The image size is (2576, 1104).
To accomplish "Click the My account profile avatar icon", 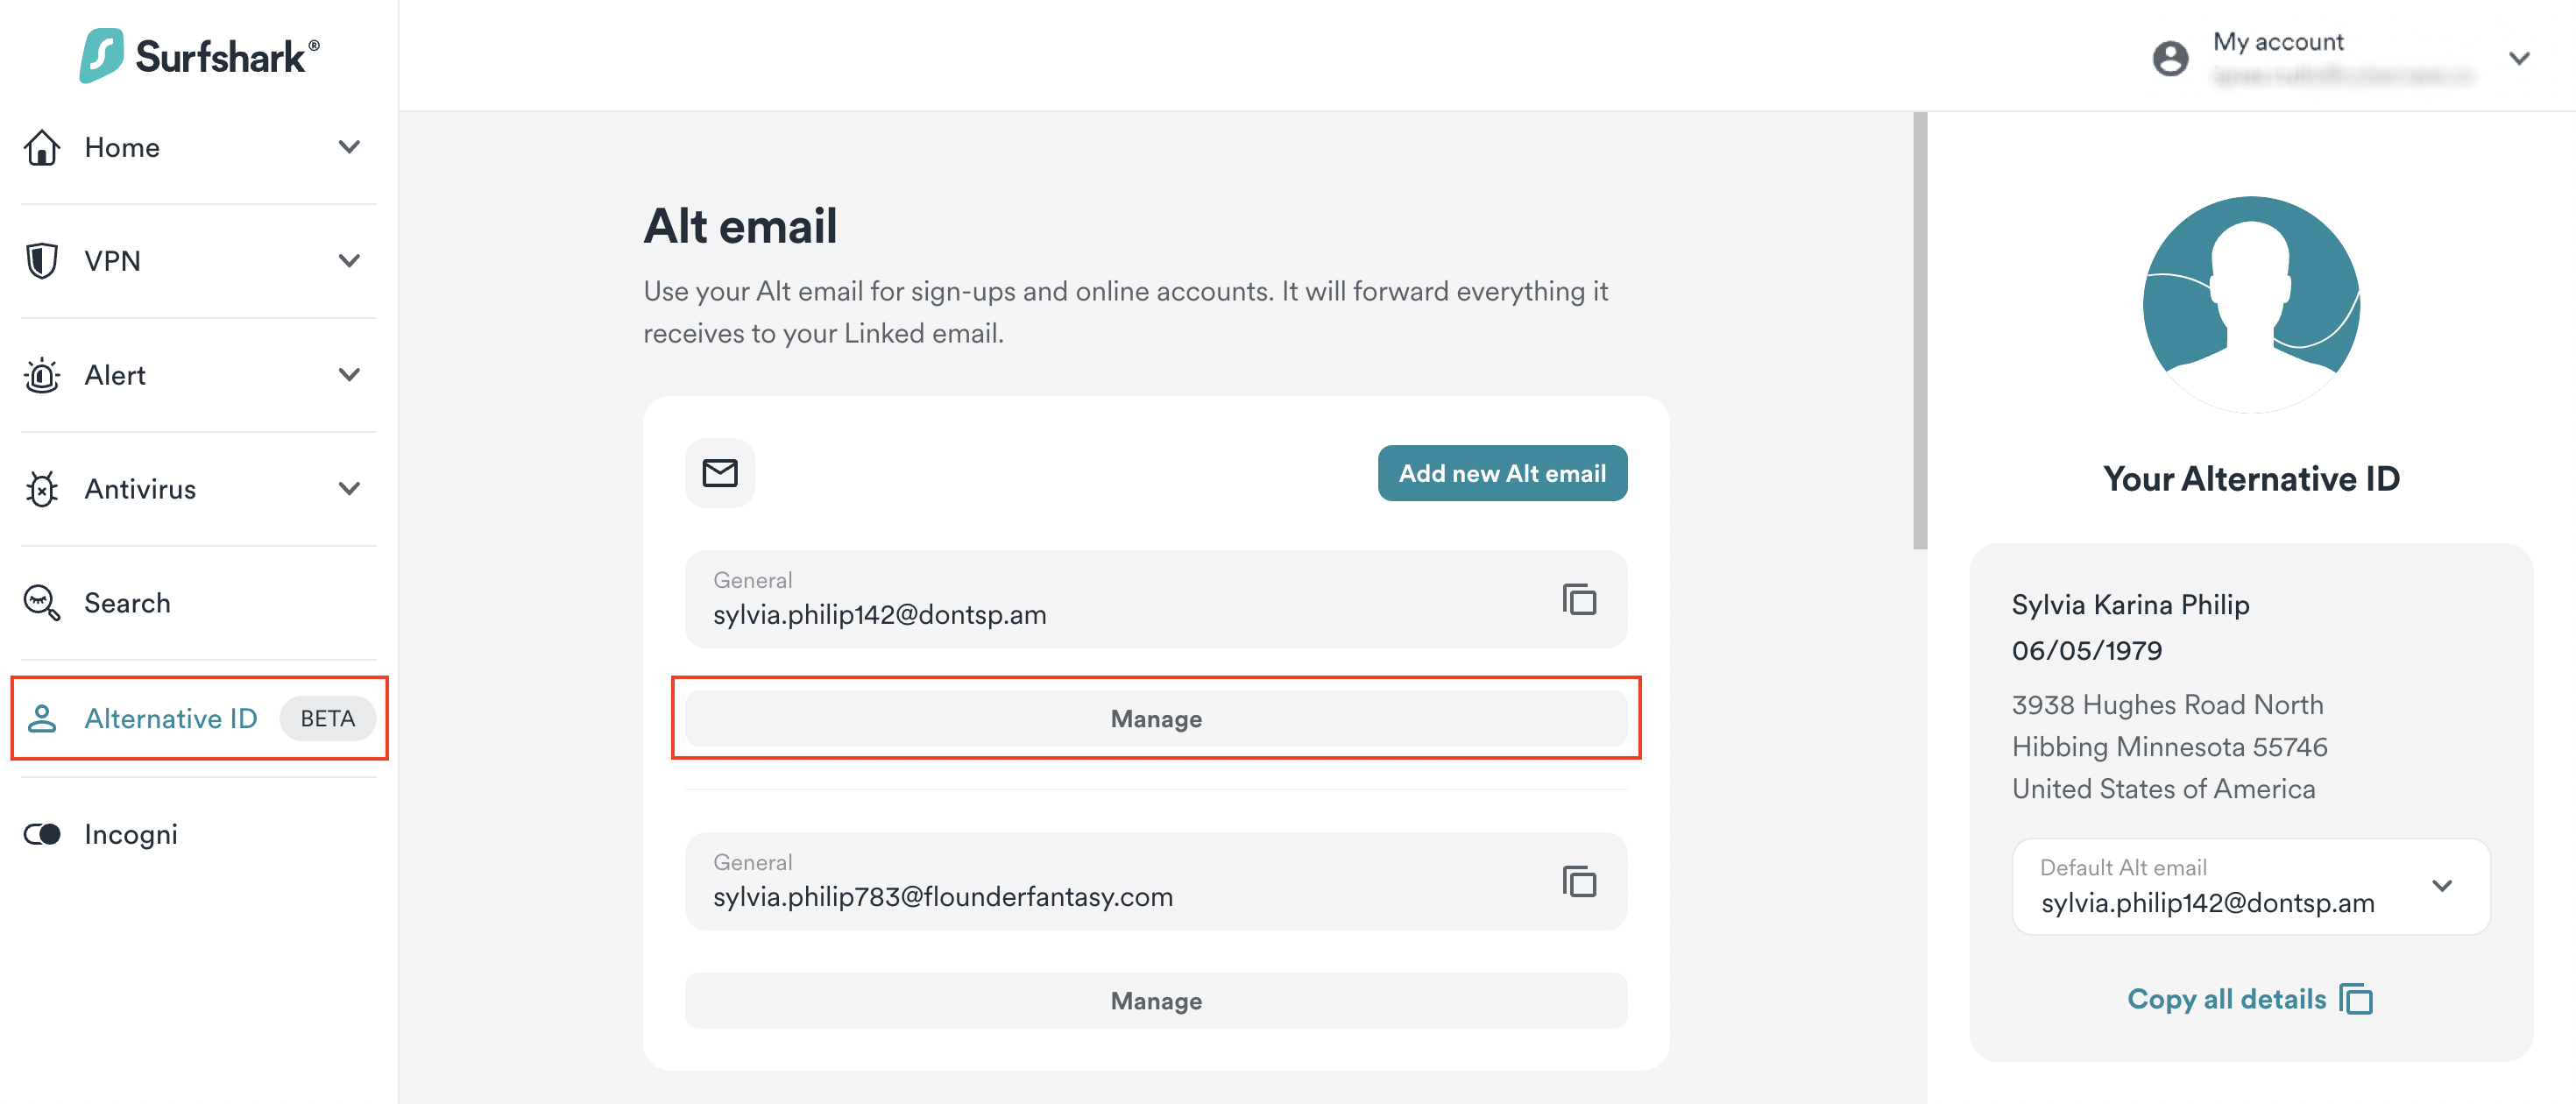I will (2169, 58).
